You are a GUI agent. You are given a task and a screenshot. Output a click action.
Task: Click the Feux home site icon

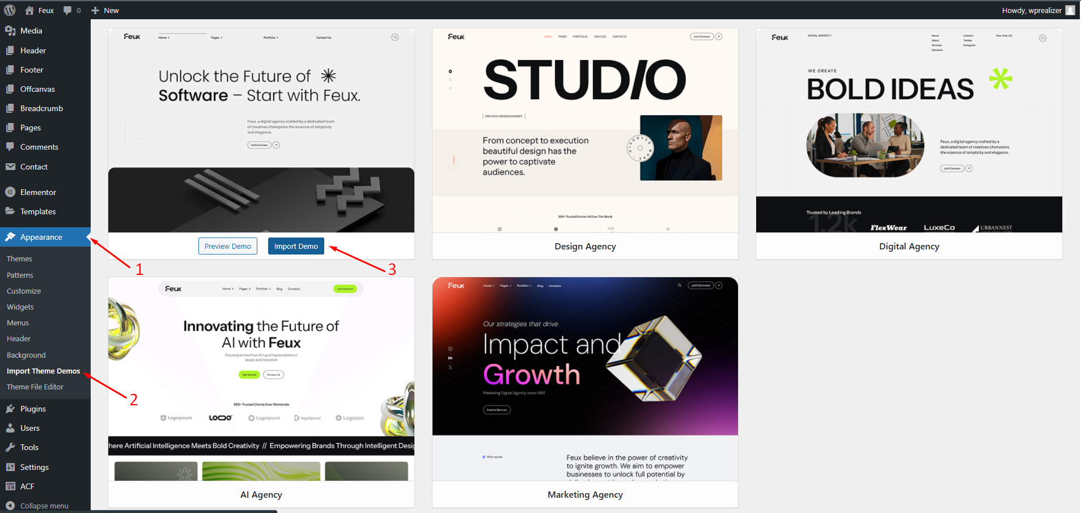coord(29,10)
